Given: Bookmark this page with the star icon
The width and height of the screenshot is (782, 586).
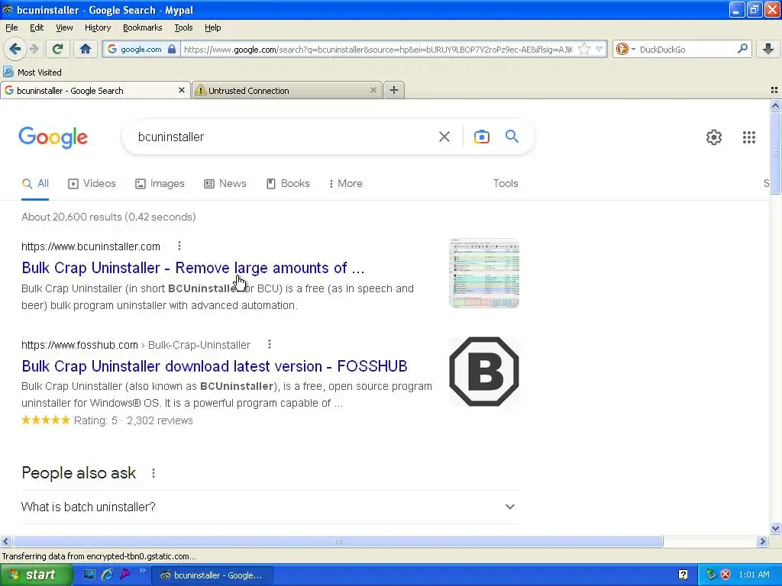Looking at the screenshot, I should pos(584,49).
